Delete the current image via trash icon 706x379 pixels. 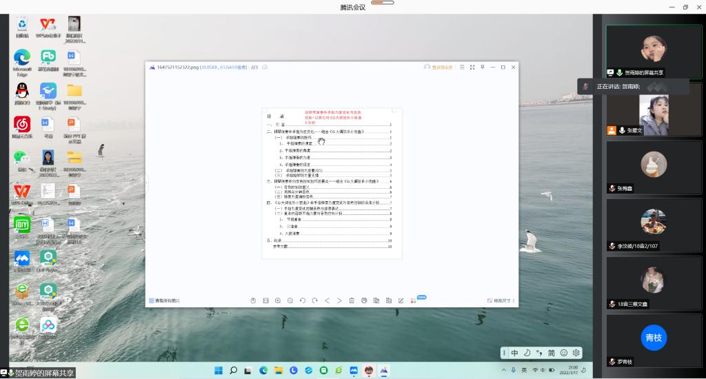pyautogui.click(x=352, y=300)
